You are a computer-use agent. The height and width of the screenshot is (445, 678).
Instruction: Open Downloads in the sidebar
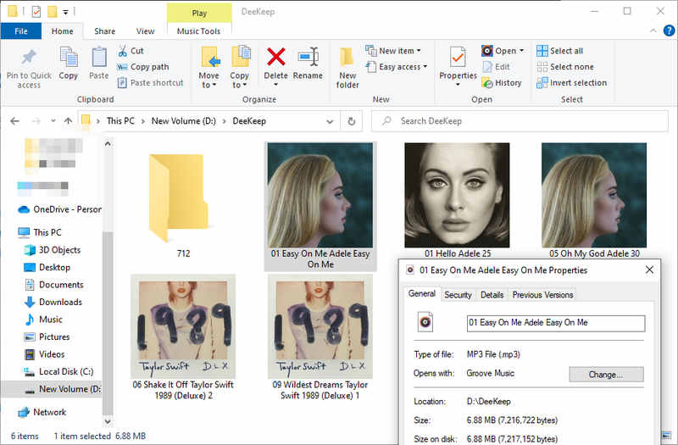coord(53,302)
